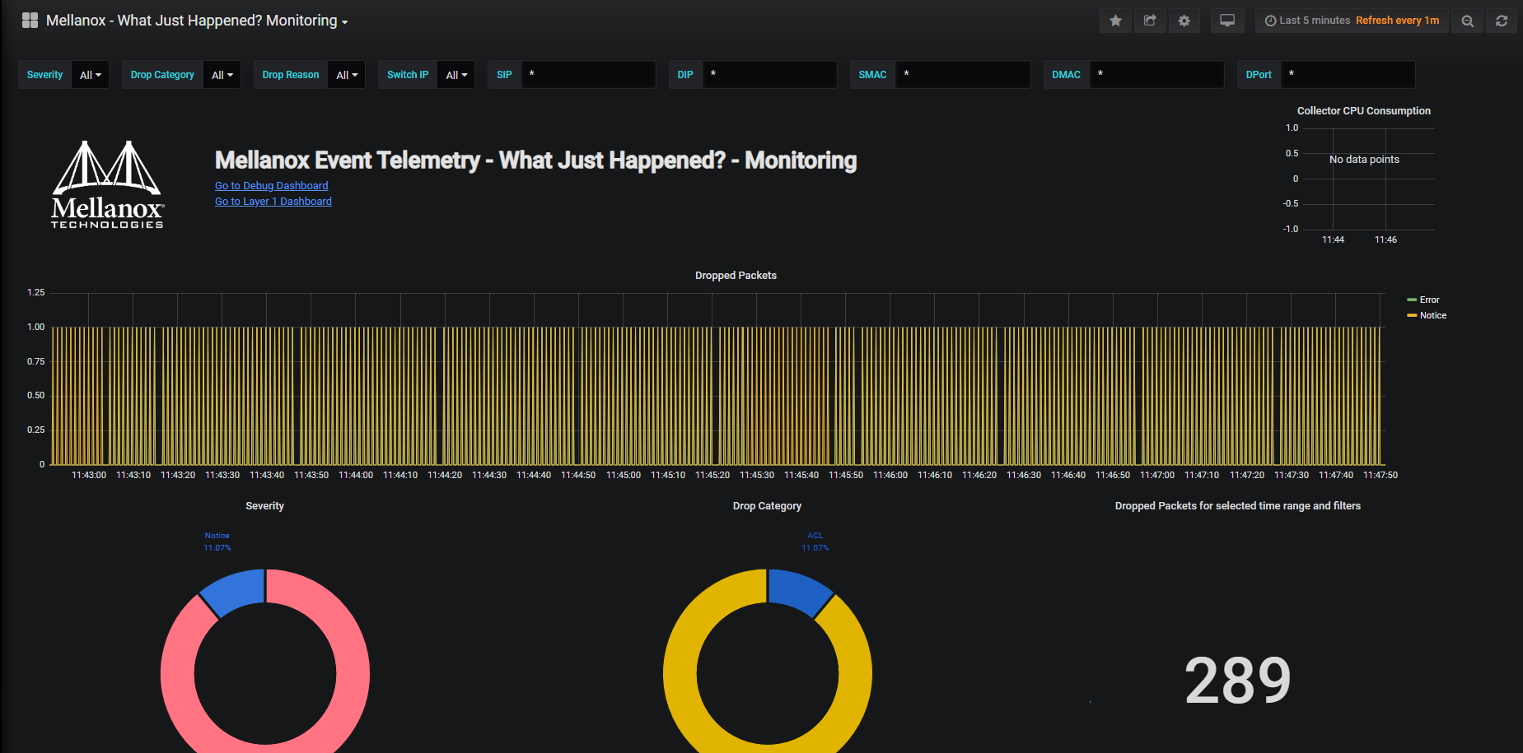The height and width of the screenshot is (753, 1523).
Task: Expand the Drop Reason All dropdown
Action: click(x=347, y=75)
